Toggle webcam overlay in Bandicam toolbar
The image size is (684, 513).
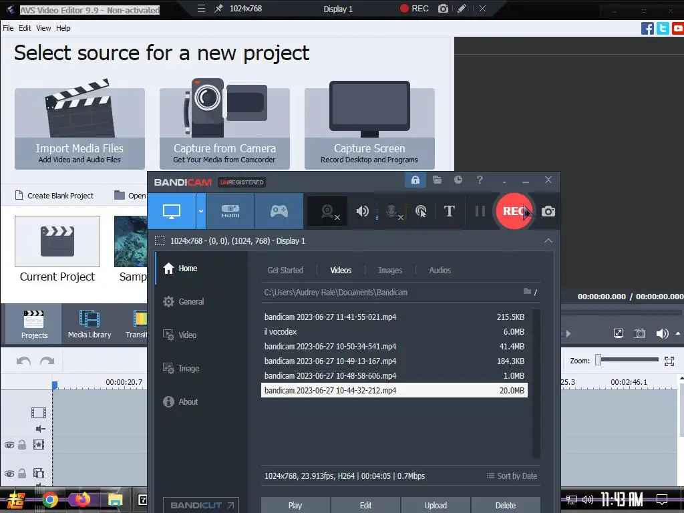pyautogui.click(x=328, y=212)
